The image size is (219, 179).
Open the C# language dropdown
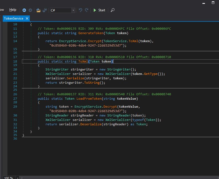[x=73, y=10]
